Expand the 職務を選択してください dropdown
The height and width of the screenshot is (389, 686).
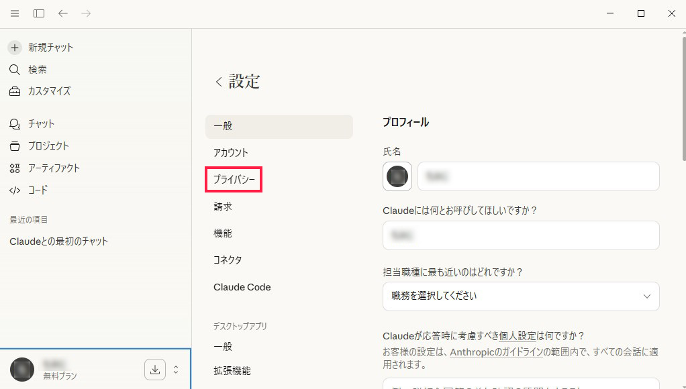click(521, 296)
